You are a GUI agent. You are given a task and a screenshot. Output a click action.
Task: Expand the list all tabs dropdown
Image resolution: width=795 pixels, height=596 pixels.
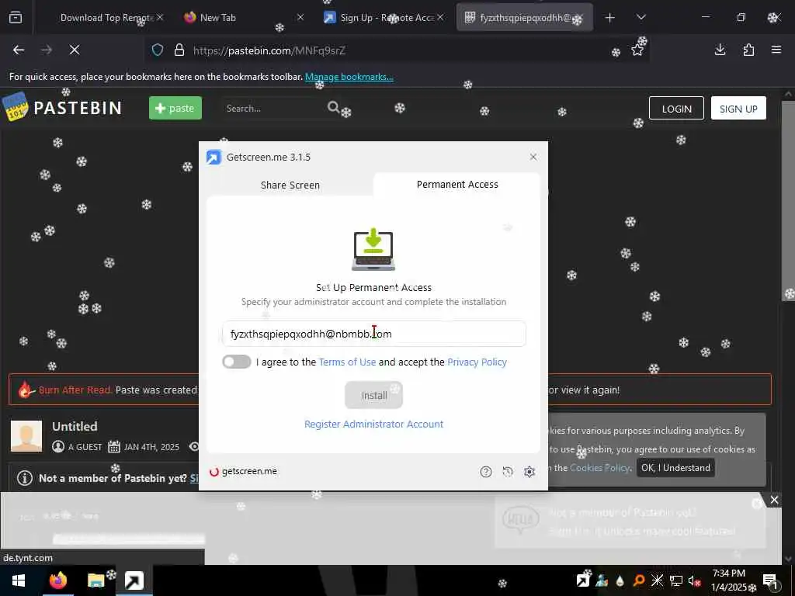(x=641, y=17)
